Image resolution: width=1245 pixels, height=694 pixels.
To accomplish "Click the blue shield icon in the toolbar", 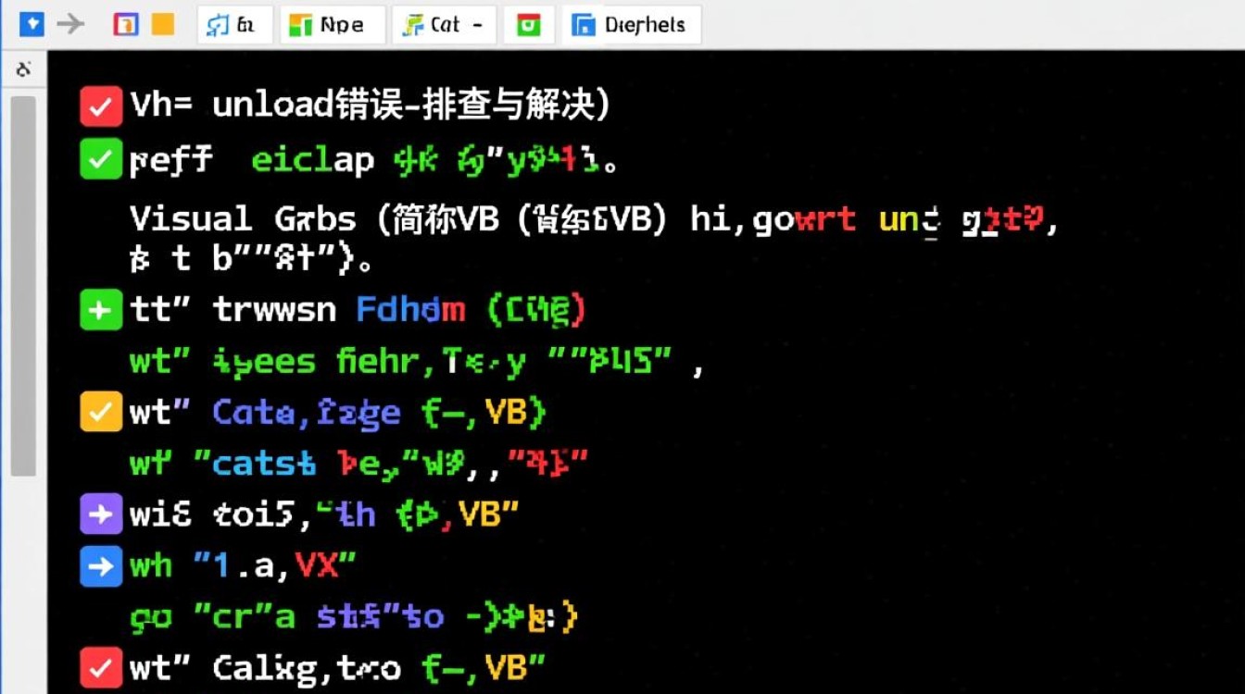I will 31,24.
